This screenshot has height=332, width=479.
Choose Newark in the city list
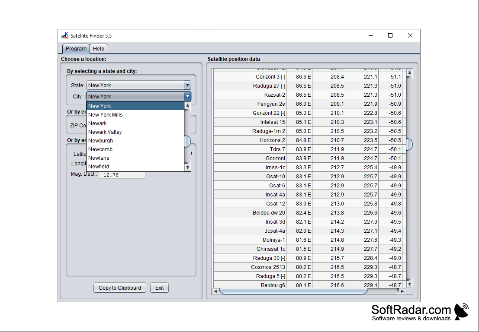(135, 123)
